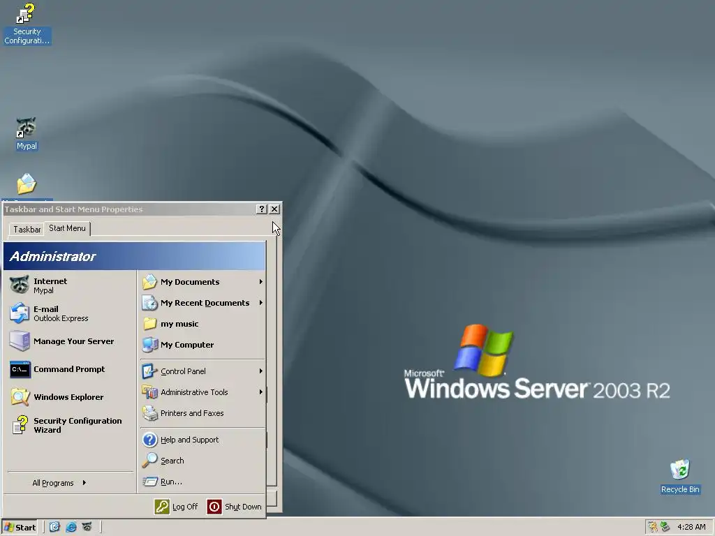This screenshot has width=715, height=536.
Task: Click the Log Off key icon
Action: pyautogui.click(x=162, y=507)
